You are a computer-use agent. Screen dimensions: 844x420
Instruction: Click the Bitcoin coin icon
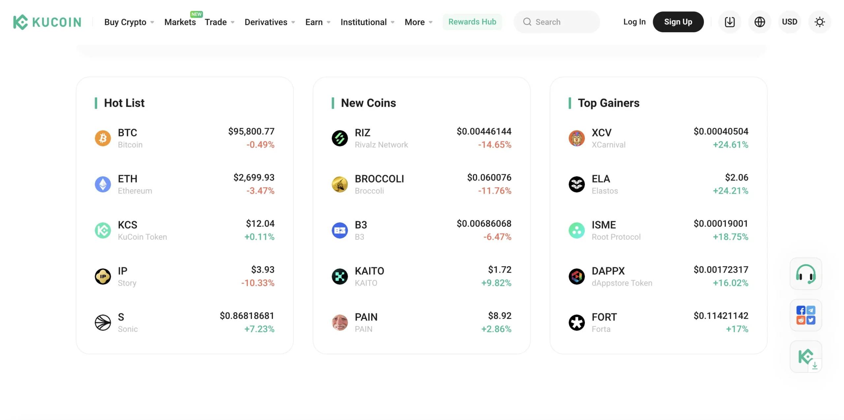point(103,138)
